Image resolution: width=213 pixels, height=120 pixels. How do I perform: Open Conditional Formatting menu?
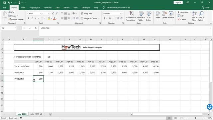point(131,16)
